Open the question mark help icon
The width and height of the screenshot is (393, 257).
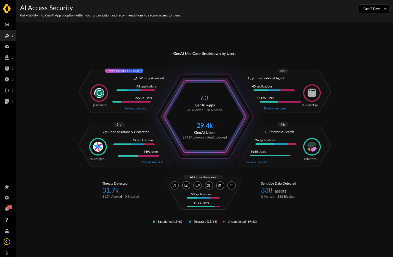click(7, 220)
